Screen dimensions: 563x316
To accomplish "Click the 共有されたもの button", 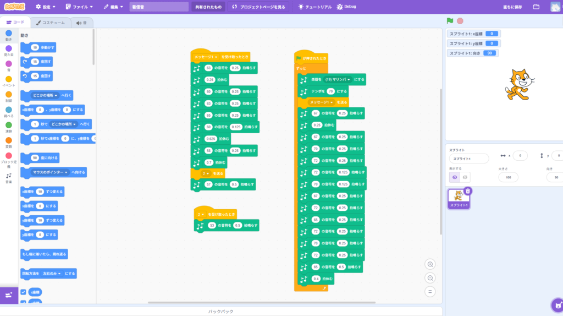I will (x=208, y=7).
